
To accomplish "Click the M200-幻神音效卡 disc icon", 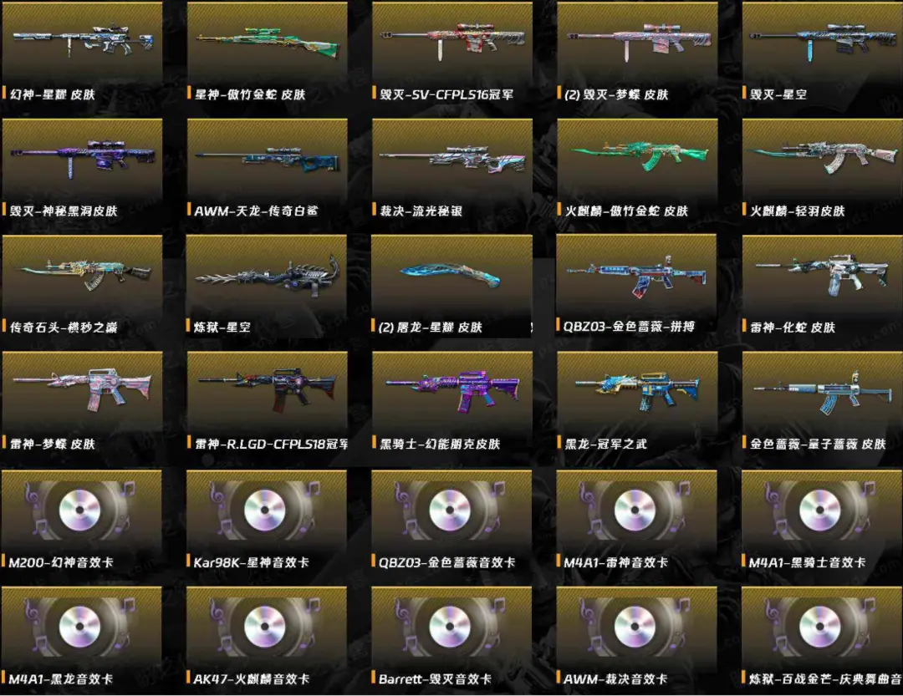I will 80,510.
